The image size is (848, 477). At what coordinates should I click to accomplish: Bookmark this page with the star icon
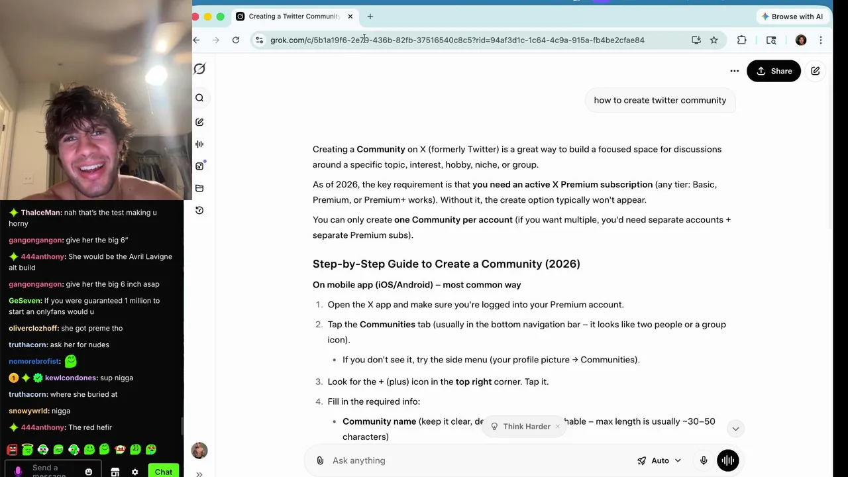pos(714,40)
